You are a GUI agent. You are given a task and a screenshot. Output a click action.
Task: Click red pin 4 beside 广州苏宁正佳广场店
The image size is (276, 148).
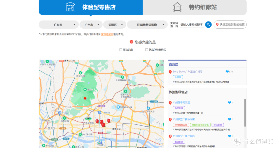(170, 136)
